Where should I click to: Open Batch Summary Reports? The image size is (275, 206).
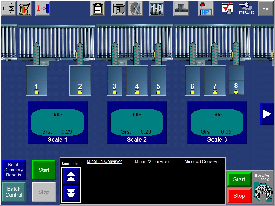pyautogui.click(x=14, y=170)
